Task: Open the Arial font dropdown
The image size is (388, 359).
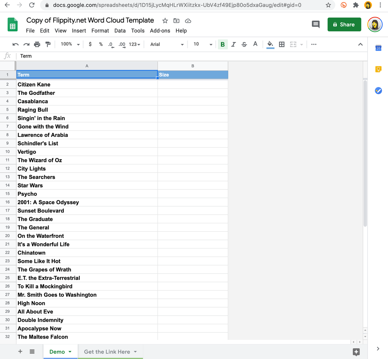Action: coord(167,44)
